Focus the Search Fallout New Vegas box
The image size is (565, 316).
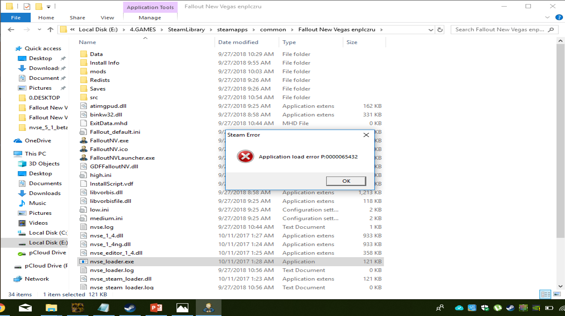504,30
